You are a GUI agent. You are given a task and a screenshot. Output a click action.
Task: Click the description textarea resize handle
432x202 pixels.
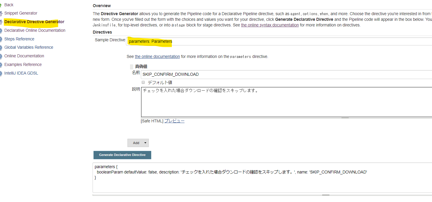tap(345, 118)
